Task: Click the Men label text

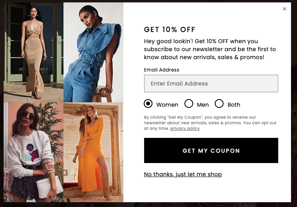Action: [203, 105]
